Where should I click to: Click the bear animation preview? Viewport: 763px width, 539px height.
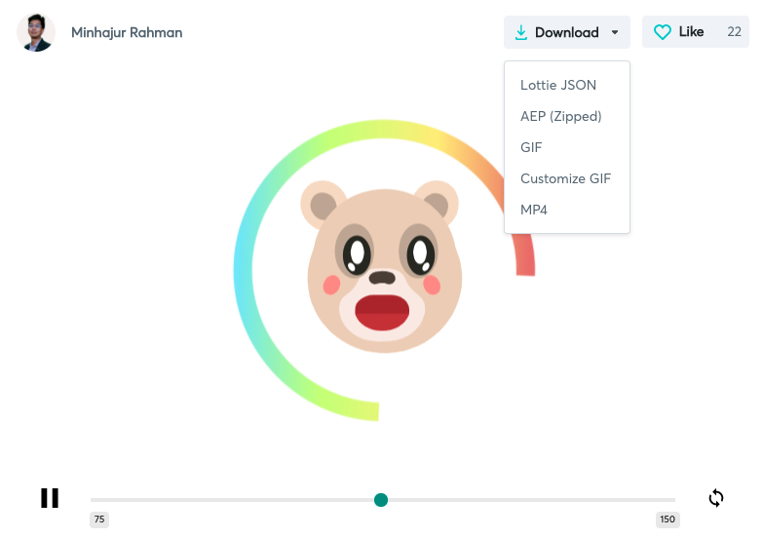point(384,270)
